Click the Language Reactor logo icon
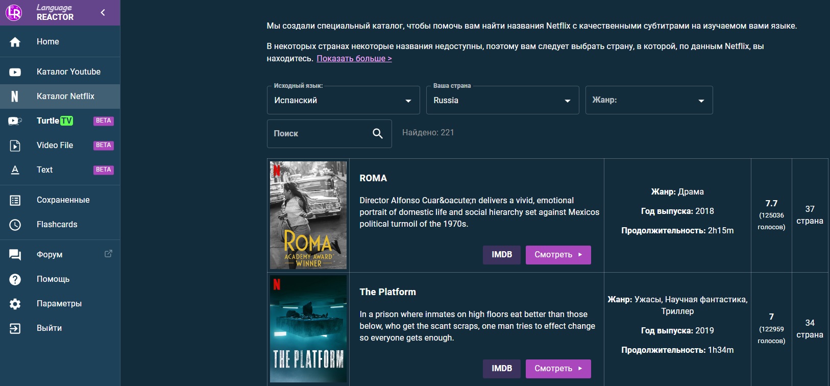This screenshot has height=386, width=830. tap(14, 12)
